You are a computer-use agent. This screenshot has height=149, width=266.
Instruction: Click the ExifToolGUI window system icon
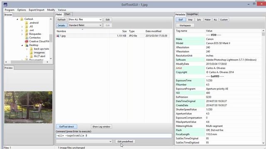tap(5, 5)
